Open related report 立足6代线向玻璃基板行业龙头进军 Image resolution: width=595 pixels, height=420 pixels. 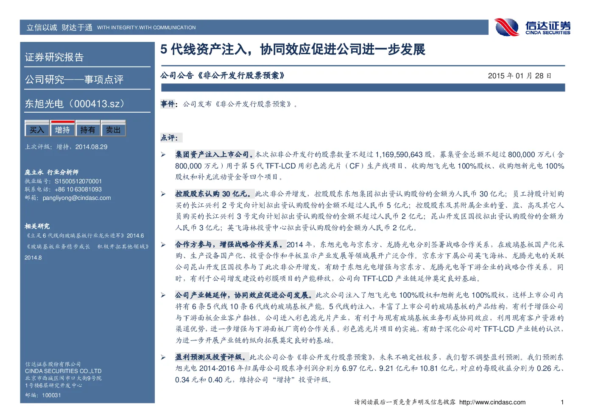coord(85,235)
